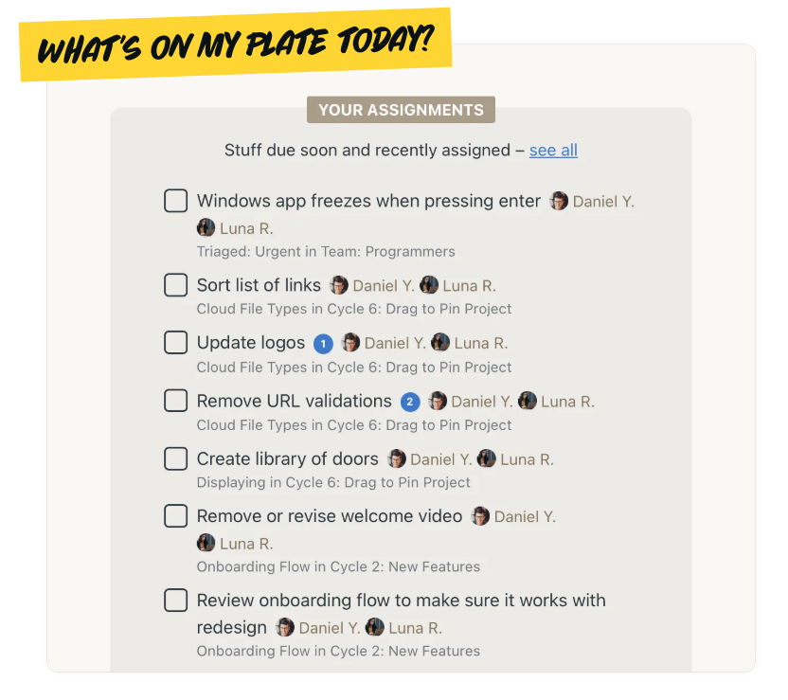Check the Review onboarding flow to-do box
This screenshot has height=700, width=788.
[x=176, y=601]
